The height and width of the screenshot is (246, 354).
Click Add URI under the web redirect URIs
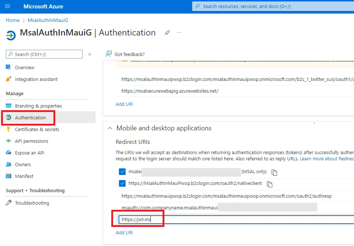pyautogui.click(x=124, y=104)
